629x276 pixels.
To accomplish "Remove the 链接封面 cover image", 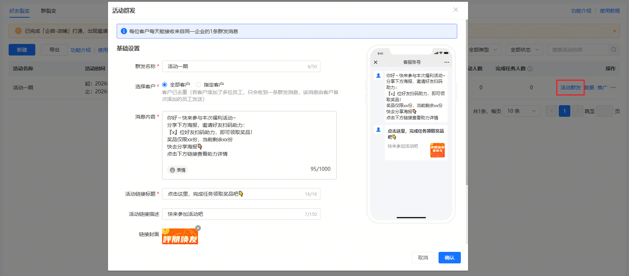I will coord(198,228).
